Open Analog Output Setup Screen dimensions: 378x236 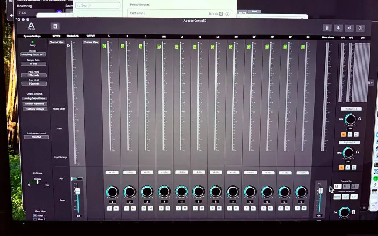click(35, 99)
